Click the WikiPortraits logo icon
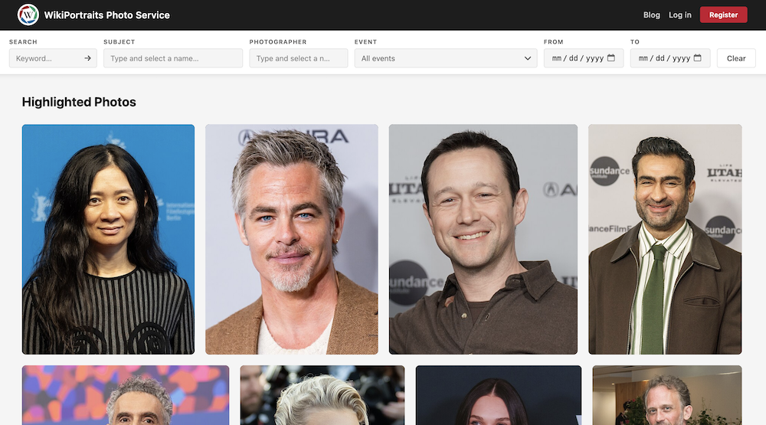Screen dimensions: 766x425 [x=28, y=15]
